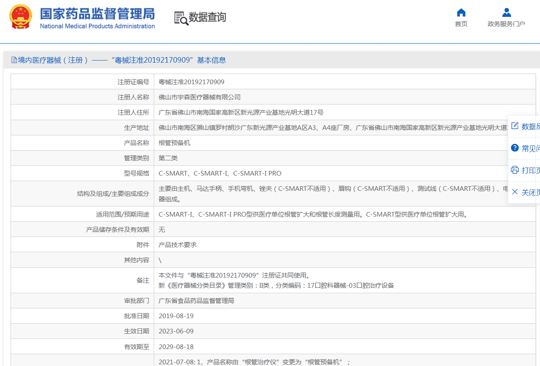
Task: Click the 其他内容 label
Action: pyautogui.click(x=136, y=260)
